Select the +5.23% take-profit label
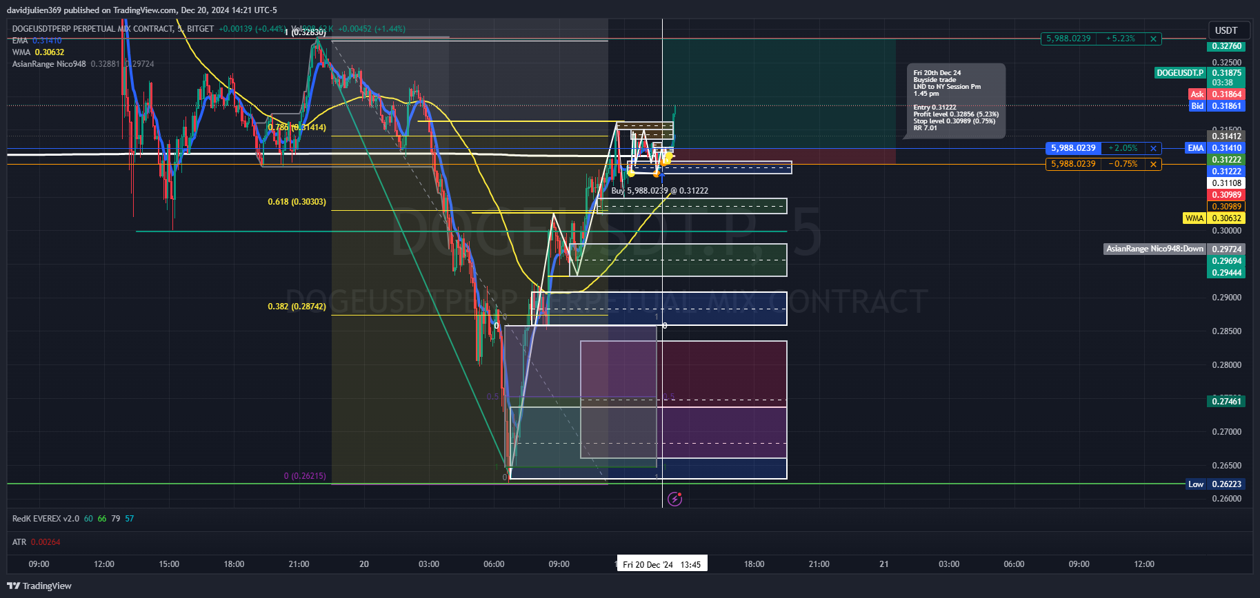This screenshot has width=1260, height=598. (x=1120, y=39)
